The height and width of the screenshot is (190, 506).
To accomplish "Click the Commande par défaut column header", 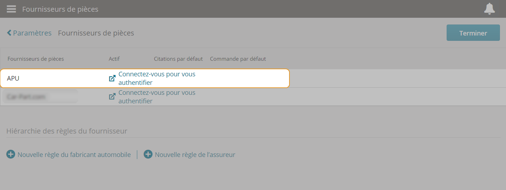I will pos(238,59).
